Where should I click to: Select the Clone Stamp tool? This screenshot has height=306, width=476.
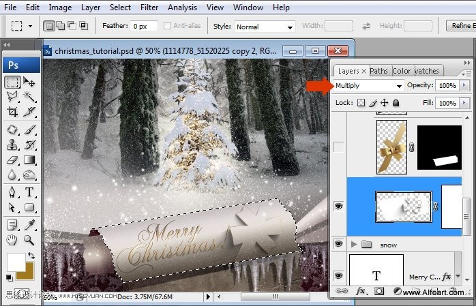pos(12,144)
